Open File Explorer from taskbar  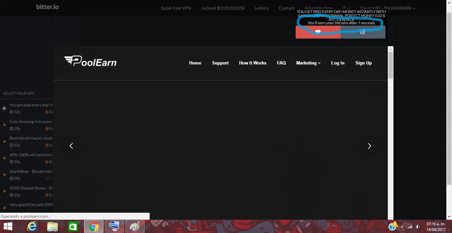tap(53, 226)
